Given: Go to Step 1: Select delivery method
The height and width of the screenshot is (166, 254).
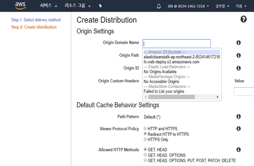Looking at the screenshot, I should pyautogui.click(x=36, y=20).
